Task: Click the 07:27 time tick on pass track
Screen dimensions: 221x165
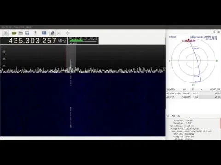Action: [196, 49]
